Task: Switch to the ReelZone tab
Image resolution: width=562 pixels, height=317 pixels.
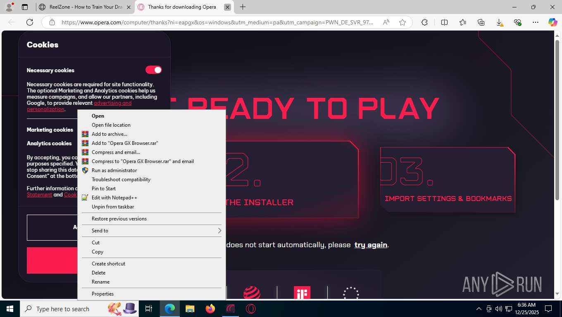Action: (x=84, y=7)
